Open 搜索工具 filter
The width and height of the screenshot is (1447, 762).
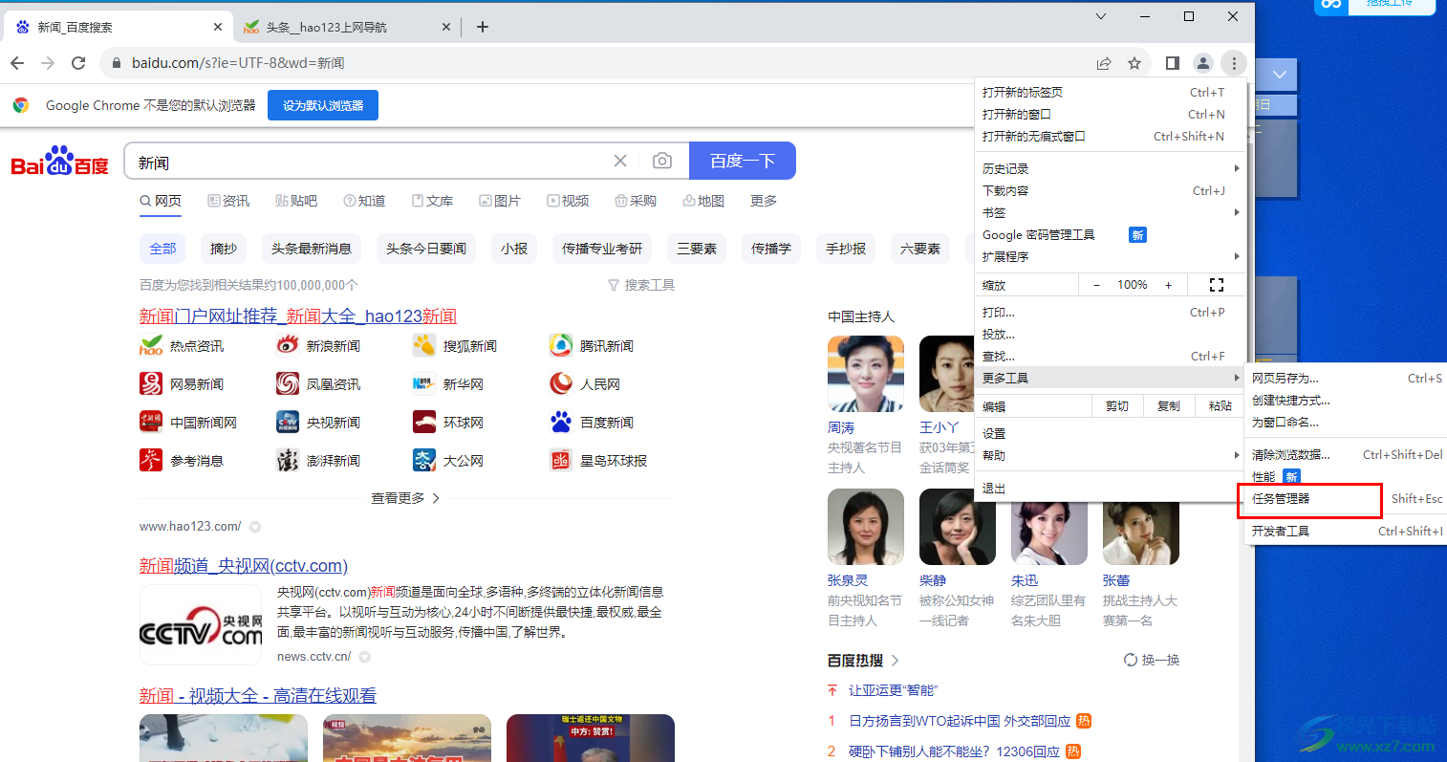tap(641, 285)
